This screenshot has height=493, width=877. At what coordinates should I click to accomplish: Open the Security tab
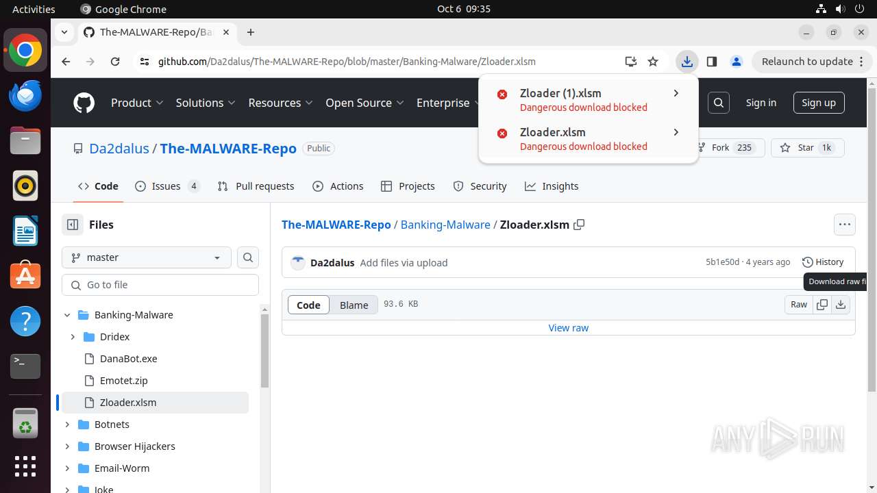click(480, 186)
